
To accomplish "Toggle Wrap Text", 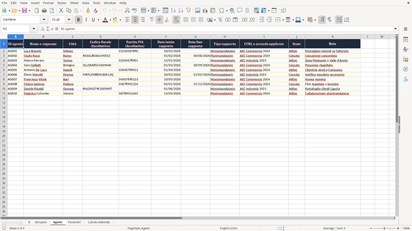I will click(x=176, y=20).
